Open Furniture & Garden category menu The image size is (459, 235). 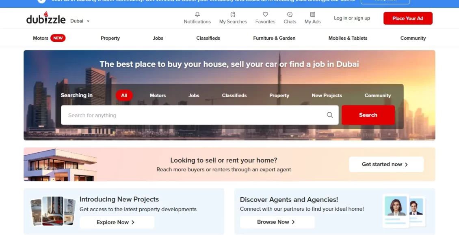click(x=274, y=38)
